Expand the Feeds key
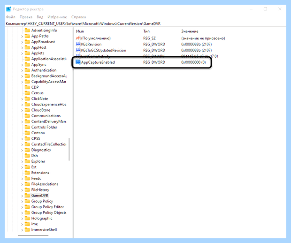The height and width of the screenshot is (243, 291). [x=22, y=179]
